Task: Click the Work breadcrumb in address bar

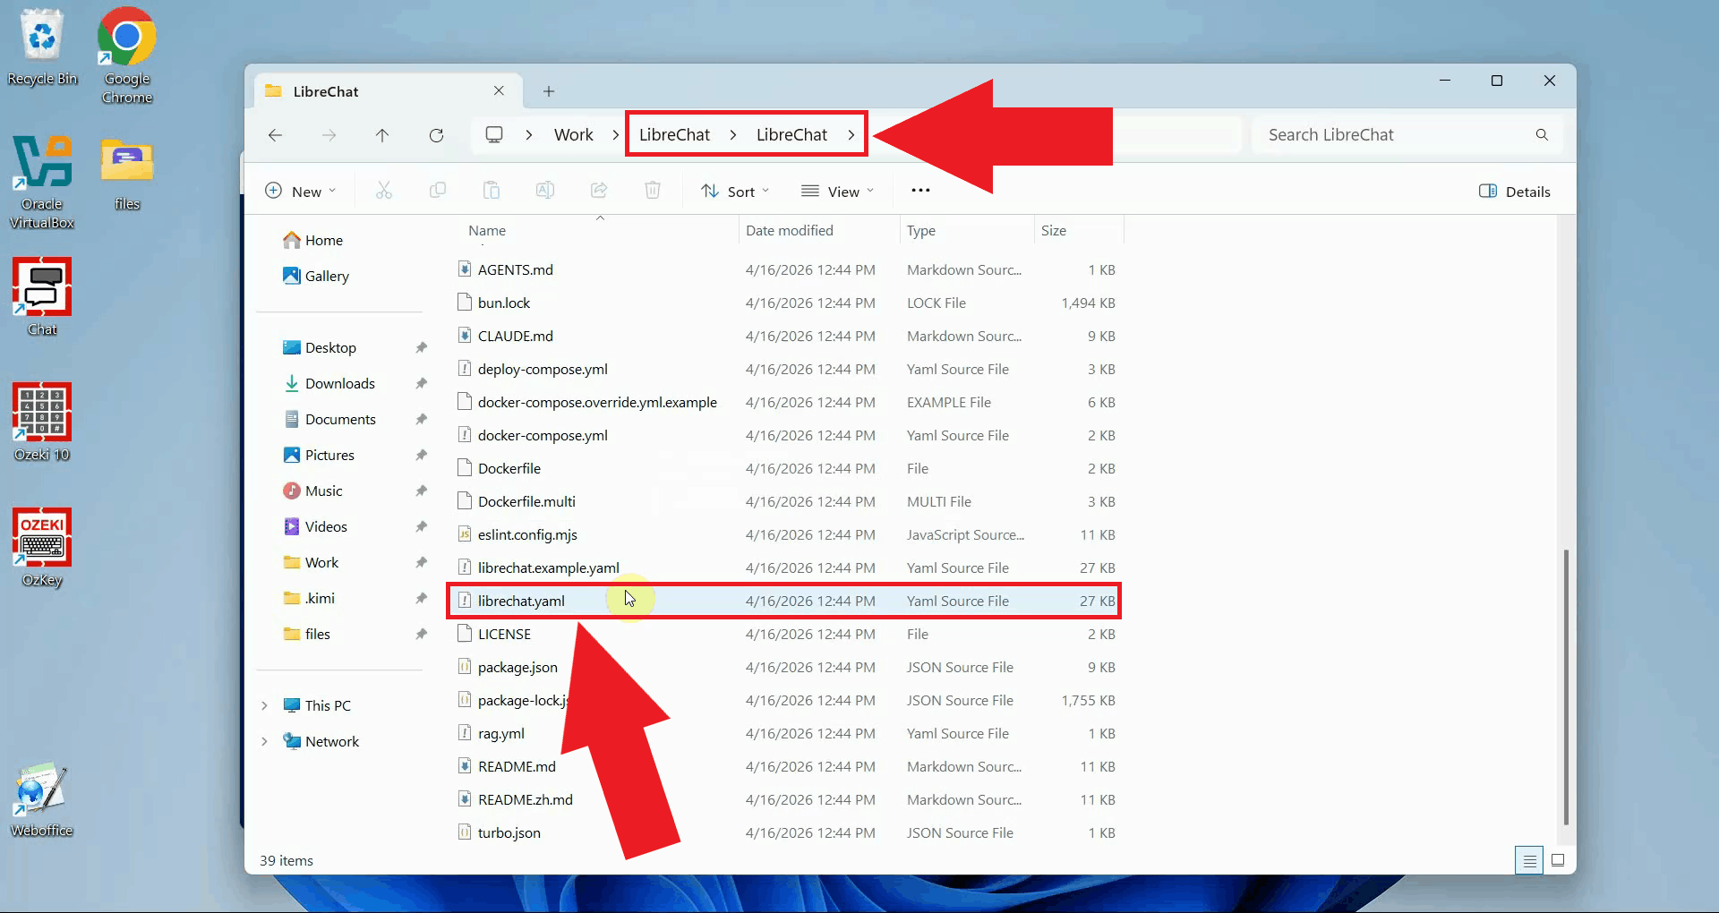Action: click(x=573, y=135)
